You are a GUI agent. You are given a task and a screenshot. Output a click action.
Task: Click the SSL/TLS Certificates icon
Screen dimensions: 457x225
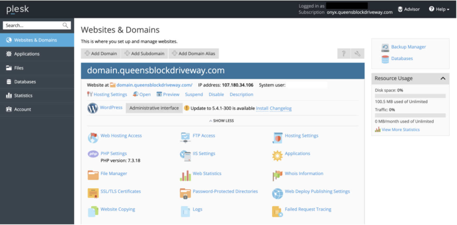[x=93, y=193]
